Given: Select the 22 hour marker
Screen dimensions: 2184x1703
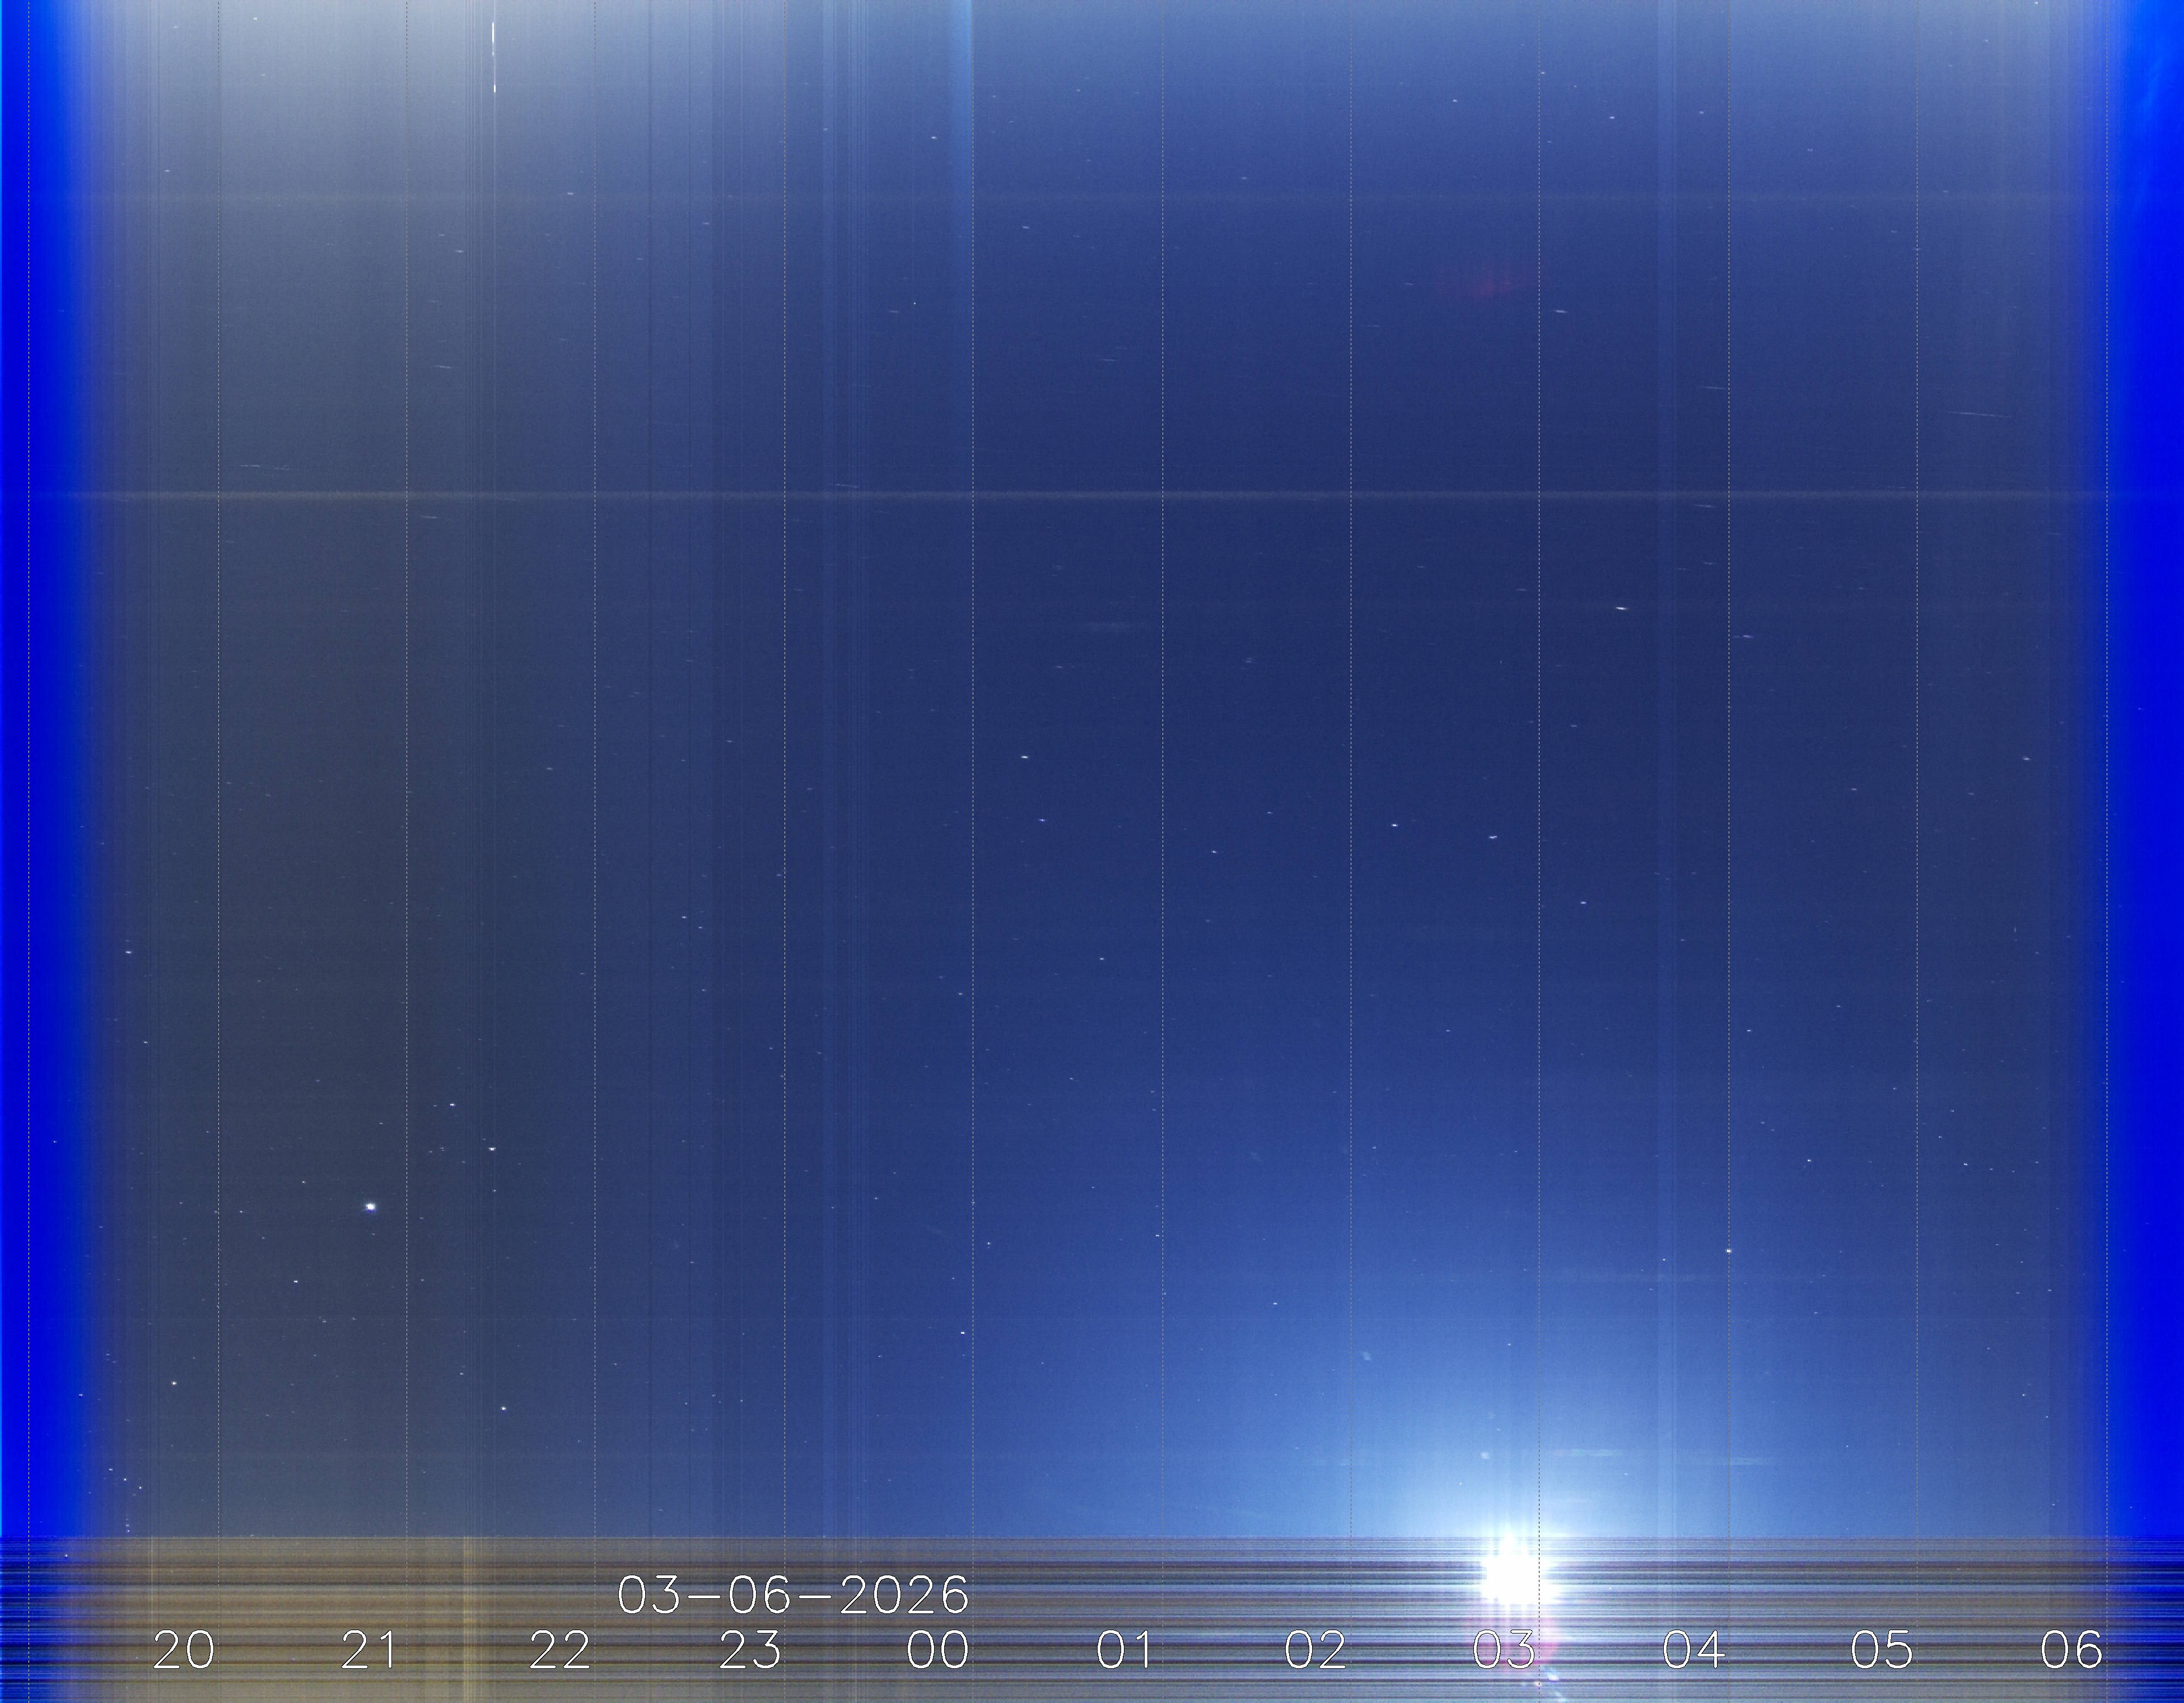Looking at the screenshot, I should [560, 1649].
